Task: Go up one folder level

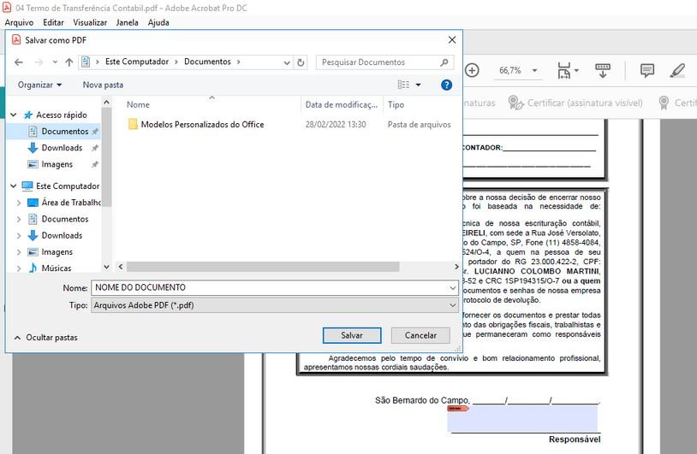Action: 69,62
